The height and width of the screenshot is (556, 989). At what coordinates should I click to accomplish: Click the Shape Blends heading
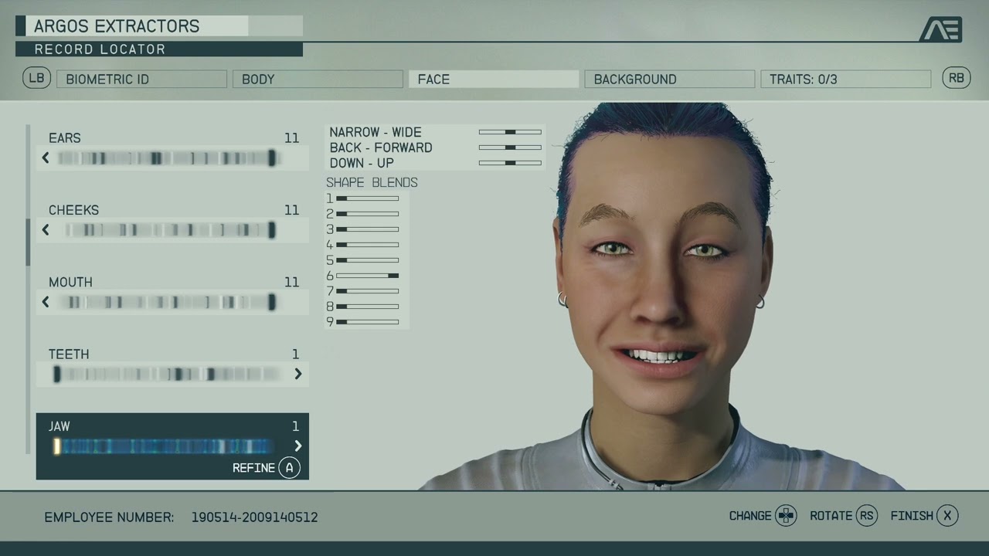372,182
